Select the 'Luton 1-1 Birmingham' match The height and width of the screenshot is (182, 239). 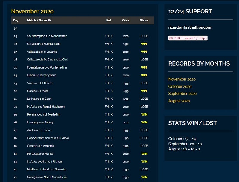(42, 75)
